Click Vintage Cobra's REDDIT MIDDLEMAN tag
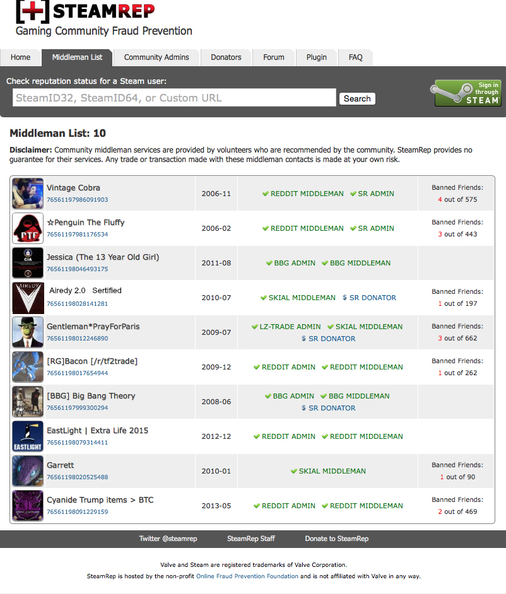The image size is (506, 594). pos(303,194)
